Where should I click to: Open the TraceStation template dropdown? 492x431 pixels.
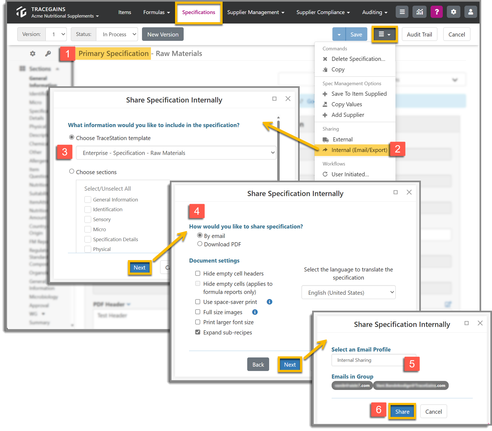[x=176, y=153]
